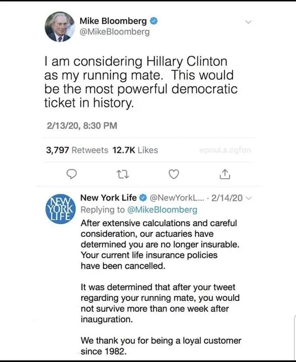The height and width of the screenshot is (362, 296).
Task: Click the tweet text about Hillary Clinton
Action: coord(140,82)
